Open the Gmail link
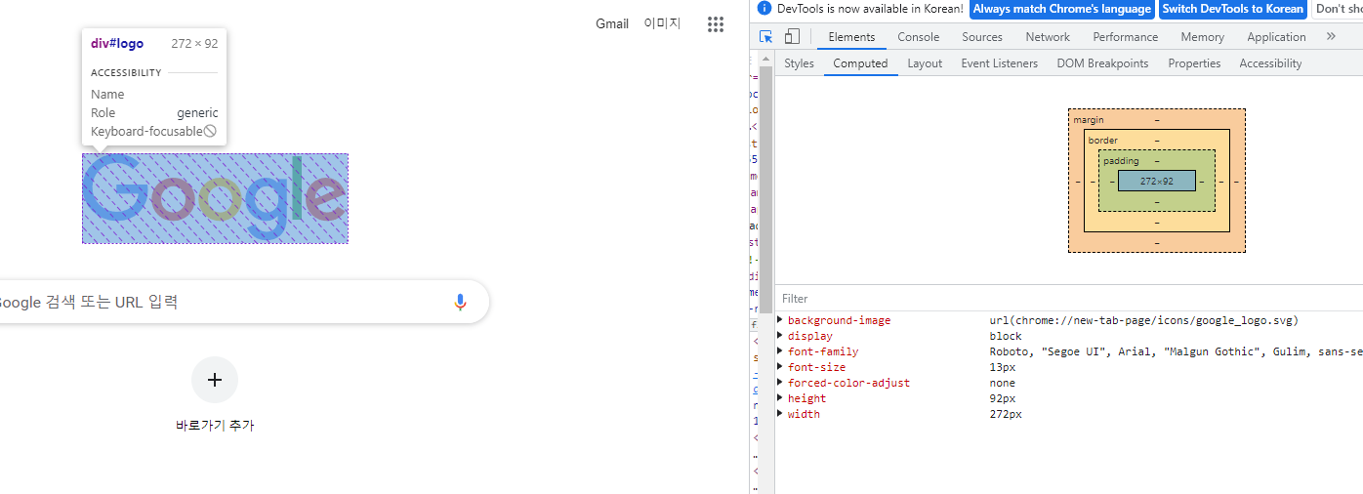This screenshot has height=494, width=1363. tap(612, 23)
